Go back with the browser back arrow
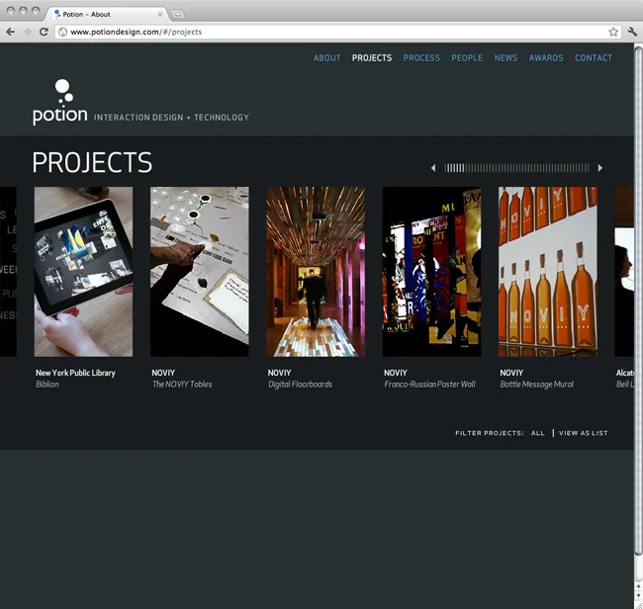Image resolution: width=643 pixels, height=609 pixels. click(x=11, y=32)
